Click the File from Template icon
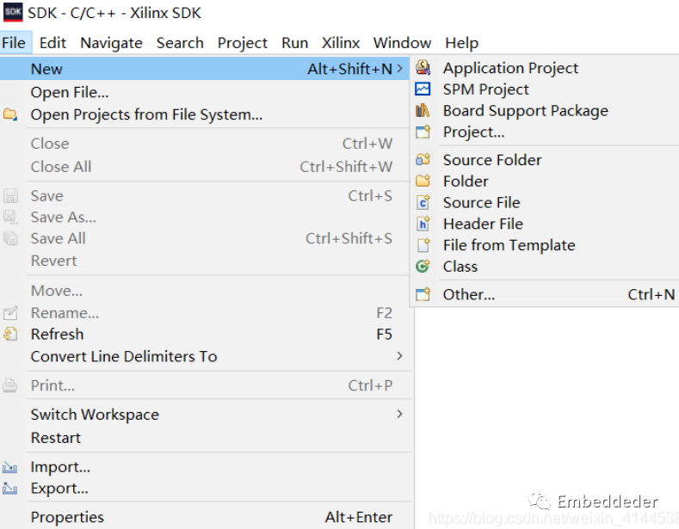The height and width of the screenshot is (529, 679). point(423,245)
